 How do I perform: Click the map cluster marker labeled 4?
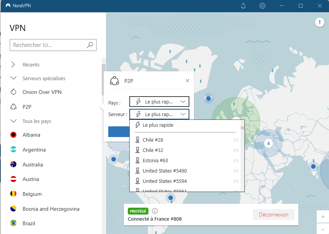268,144
